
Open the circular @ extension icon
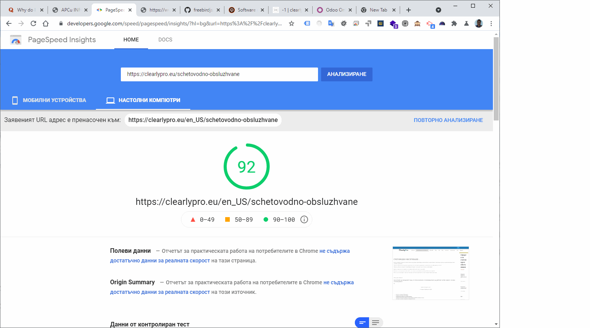(405, 23)
